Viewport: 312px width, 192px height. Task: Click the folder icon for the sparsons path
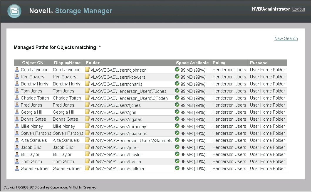tap(87, 133)
